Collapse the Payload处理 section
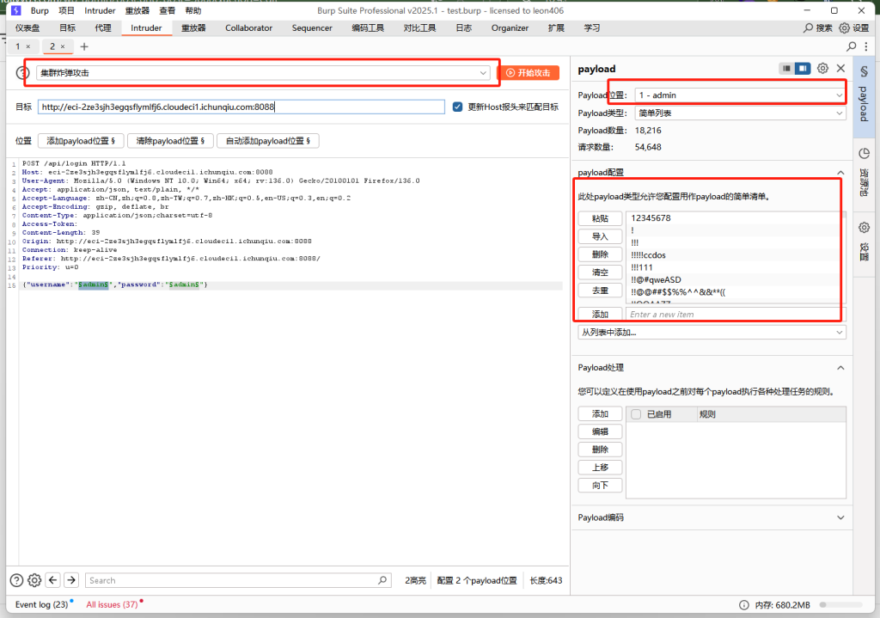Viewport: 880px width, 618px height. (840, 368)
